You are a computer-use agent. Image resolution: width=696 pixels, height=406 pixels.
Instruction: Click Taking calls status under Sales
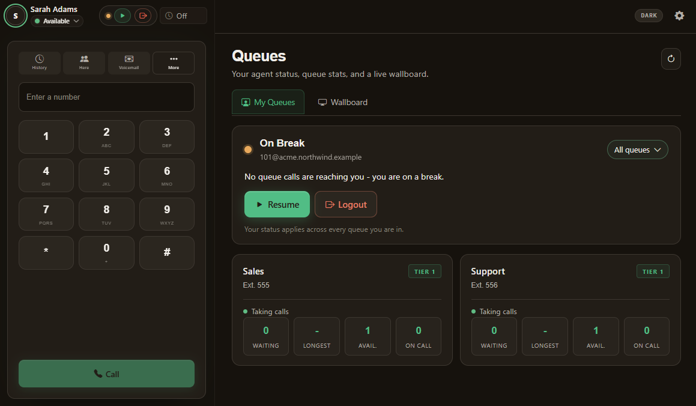[x=266, y=312]
